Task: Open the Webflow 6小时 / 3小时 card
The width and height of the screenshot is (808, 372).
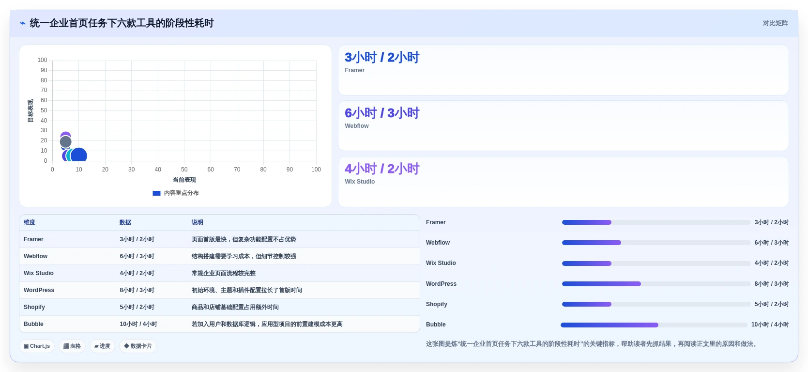Action: (563, 126)
